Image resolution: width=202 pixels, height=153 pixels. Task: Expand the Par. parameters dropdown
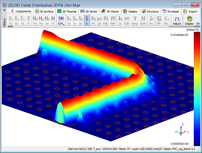[167, 21]
